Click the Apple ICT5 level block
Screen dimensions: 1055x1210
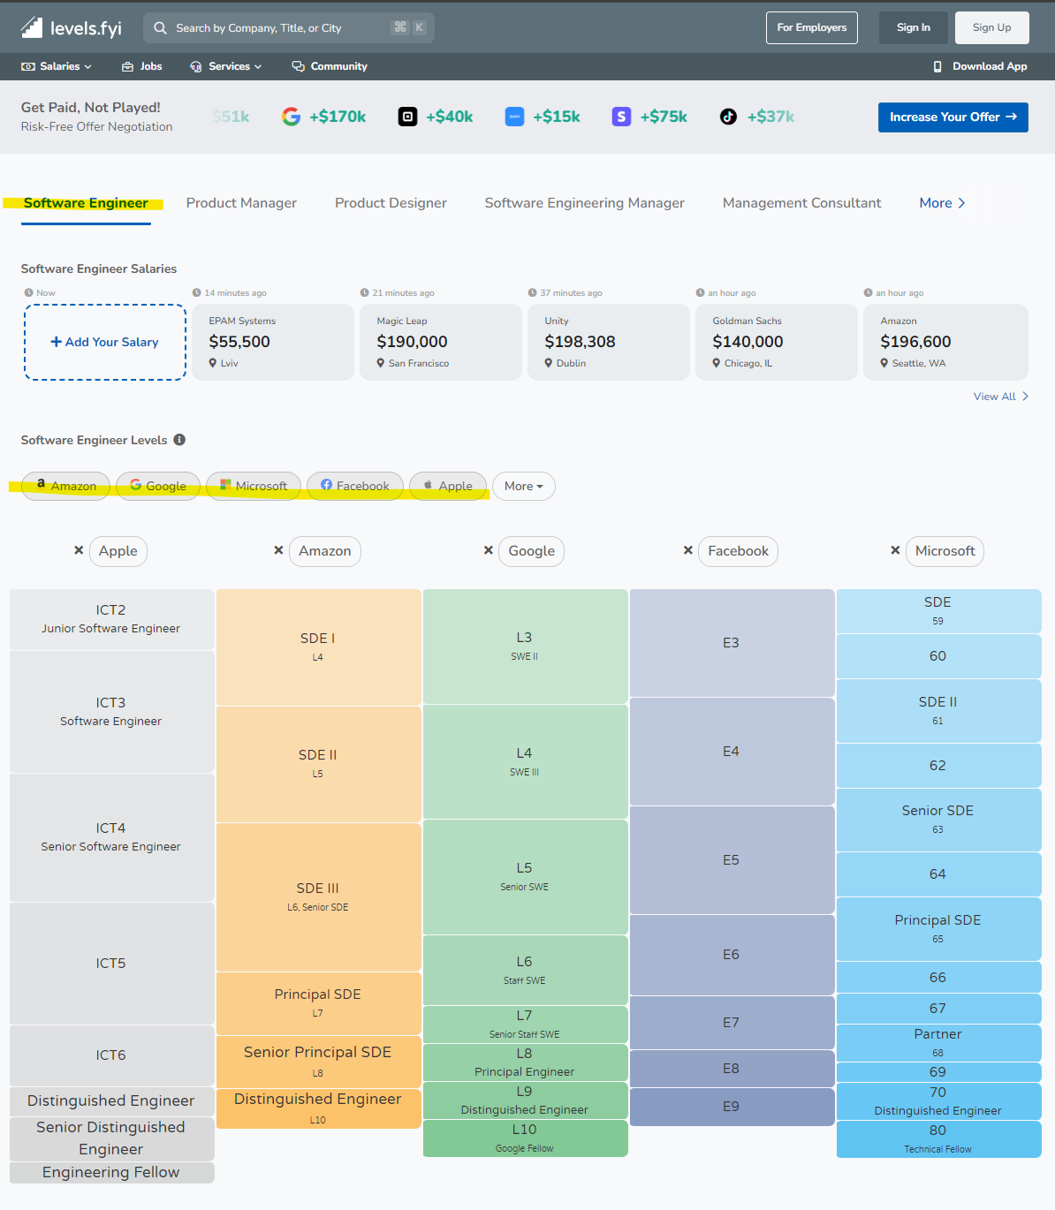point(112,963)
